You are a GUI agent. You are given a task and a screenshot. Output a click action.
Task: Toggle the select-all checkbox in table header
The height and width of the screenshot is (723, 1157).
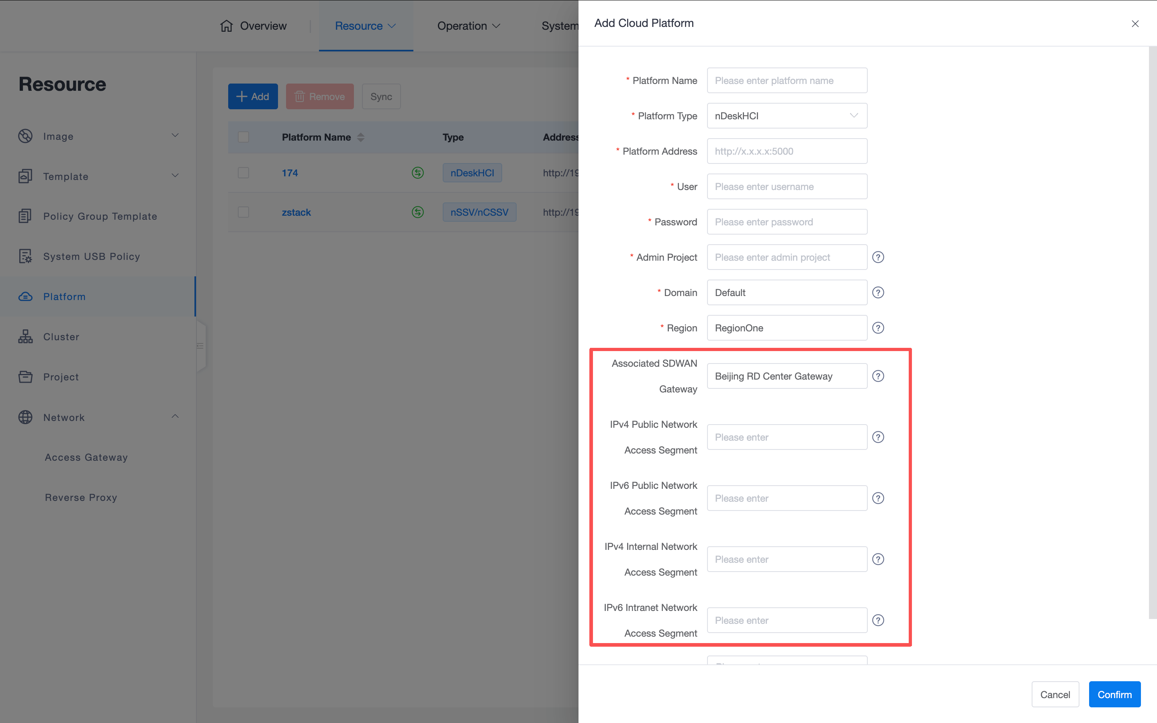pyautogui.click(x=243, y=137)
